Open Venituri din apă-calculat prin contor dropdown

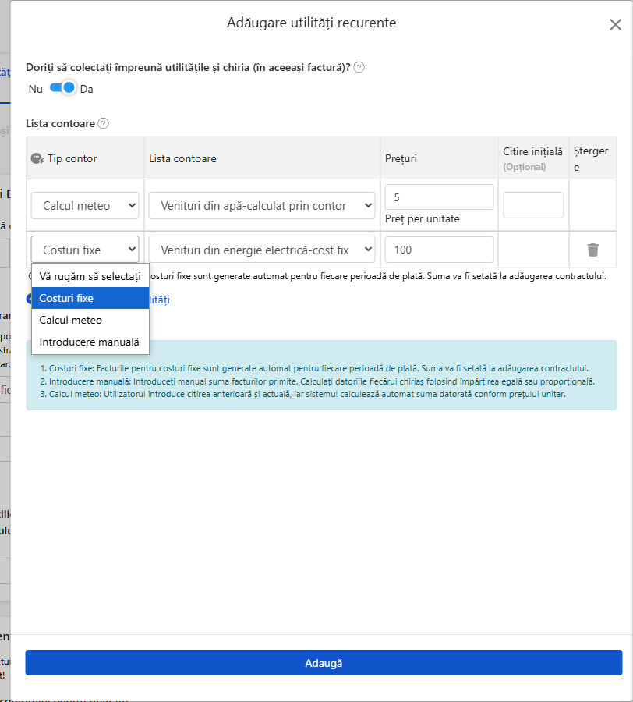point(262,205)
